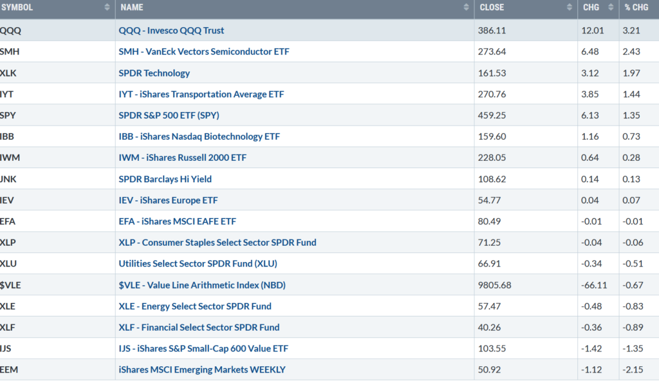This screenshot has width=659, height=381.
Task: Select the QQQ symbol cell
Action: click(57, 30)
